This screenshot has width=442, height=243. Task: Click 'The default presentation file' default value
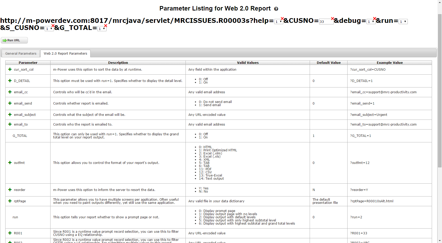click(325, 201)
